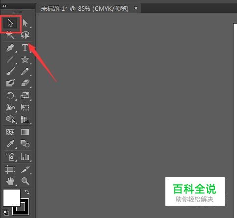237x218 pixels.
Task: Switch to the 未标题-1 document tab
Action: point(85,8)
